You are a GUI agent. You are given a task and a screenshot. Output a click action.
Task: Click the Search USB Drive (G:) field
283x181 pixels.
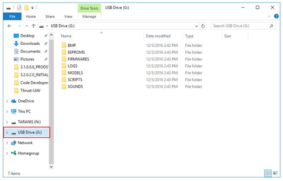click(x=240, y=26)
